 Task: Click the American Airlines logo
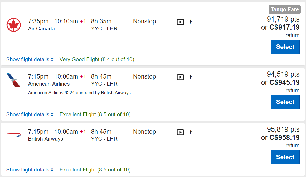tap(14, 80)
